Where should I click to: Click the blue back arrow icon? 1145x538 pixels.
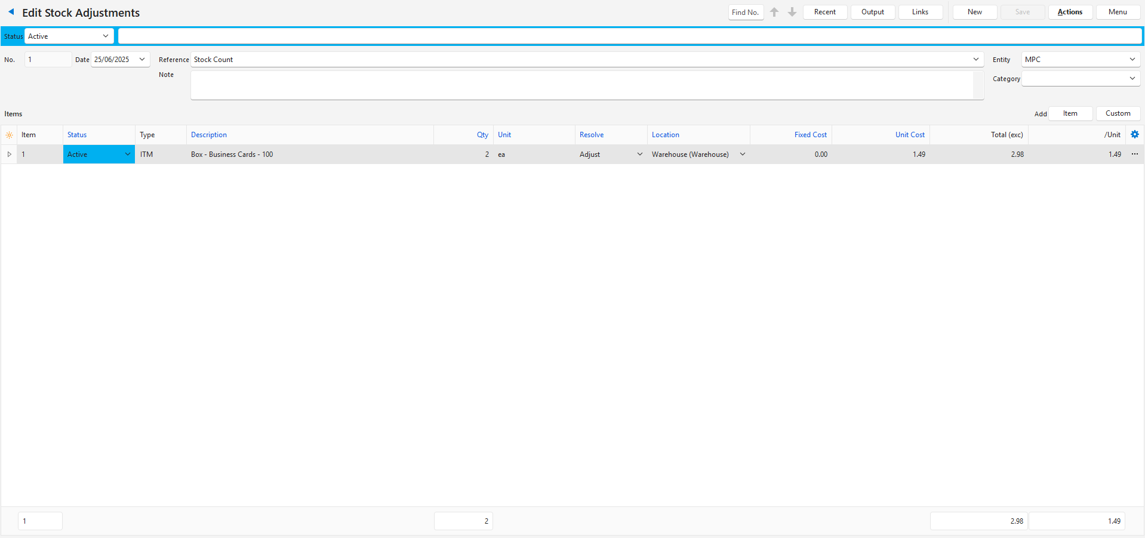(11, 12)
